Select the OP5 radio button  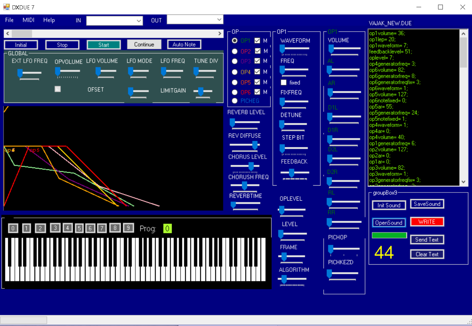pyautogui.click(x=235, y=82)
